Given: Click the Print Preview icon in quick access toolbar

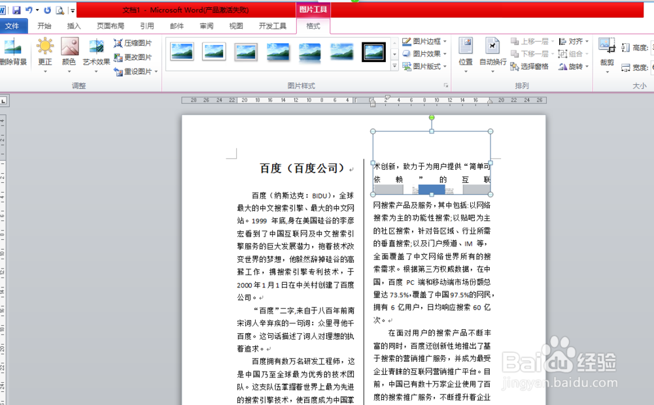Looking at the screenshot, I should 60,10.
